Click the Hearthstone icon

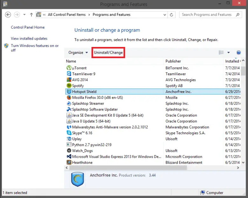tap(69, 162)
